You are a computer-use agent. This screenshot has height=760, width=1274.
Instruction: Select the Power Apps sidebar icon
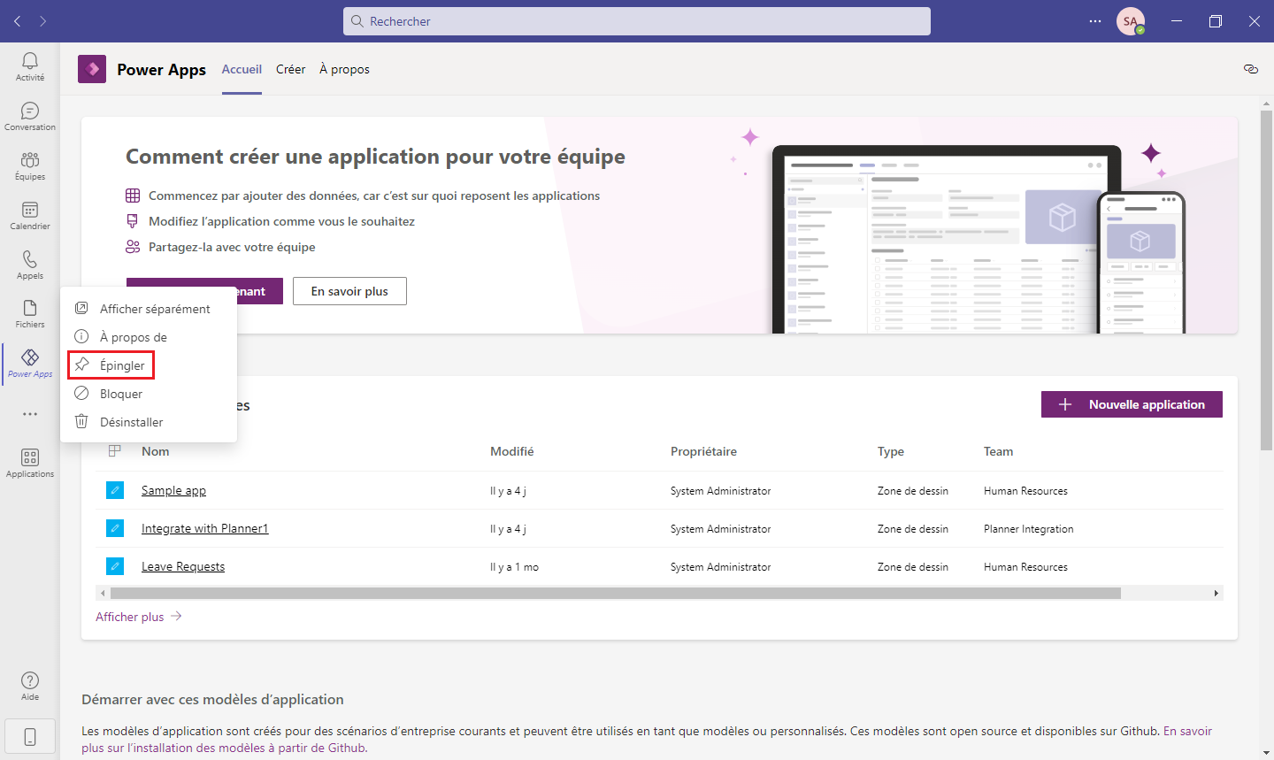(29, 363)
